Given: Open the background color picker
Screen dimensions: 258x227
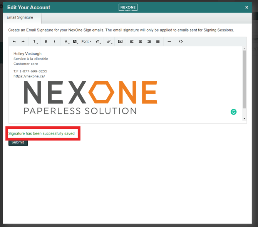Looking at the screenshot, I should click(x=75, y=42).
